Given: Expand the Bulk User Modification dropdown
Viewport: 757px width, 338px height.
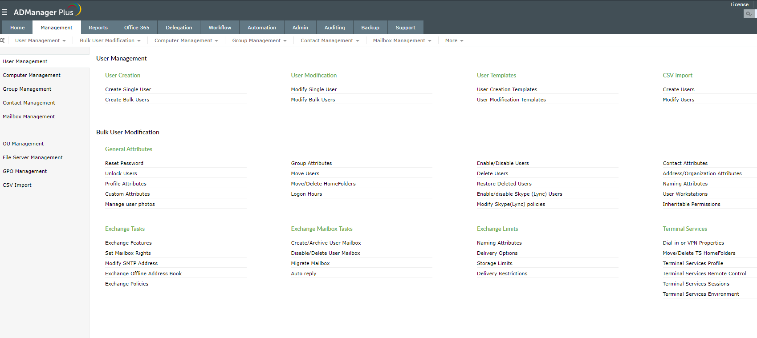Looking at the screenshot, I should click(110, 40).
